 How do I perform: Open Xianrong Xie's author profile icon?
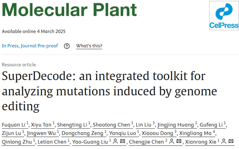223,142
